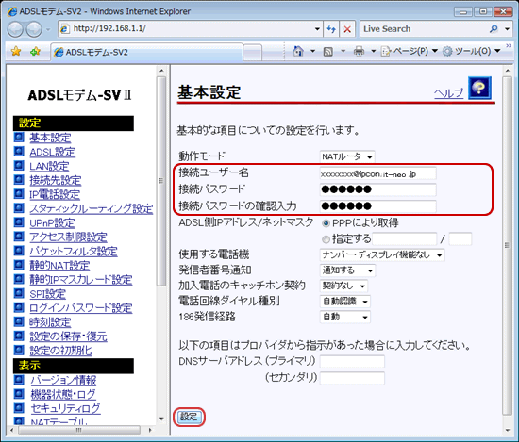Open アクセス制限設定 page
The image size is (519, 442).
68,237
